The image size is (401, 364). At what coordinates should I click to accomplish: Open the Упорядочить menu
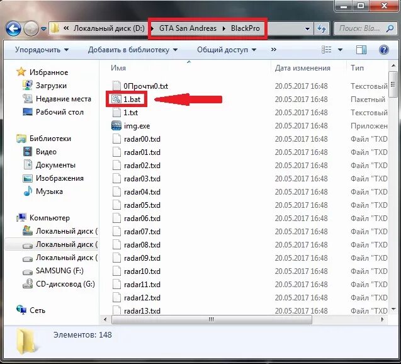click(x=42, y=50)
